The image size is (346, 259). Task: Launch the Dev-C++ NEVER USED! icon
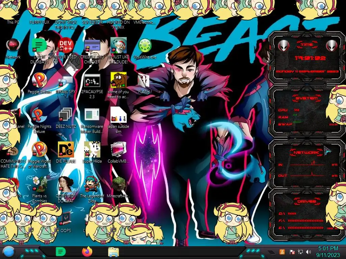(x=66, y=45)
